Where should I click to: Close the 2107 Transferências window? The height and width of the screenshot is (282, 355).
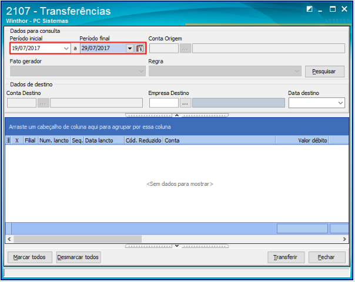[x=344, y=9]
